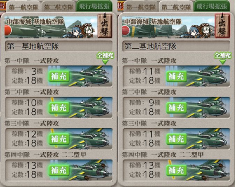Open 飛行場拡張 tab on right panel

tap(212, 6)
